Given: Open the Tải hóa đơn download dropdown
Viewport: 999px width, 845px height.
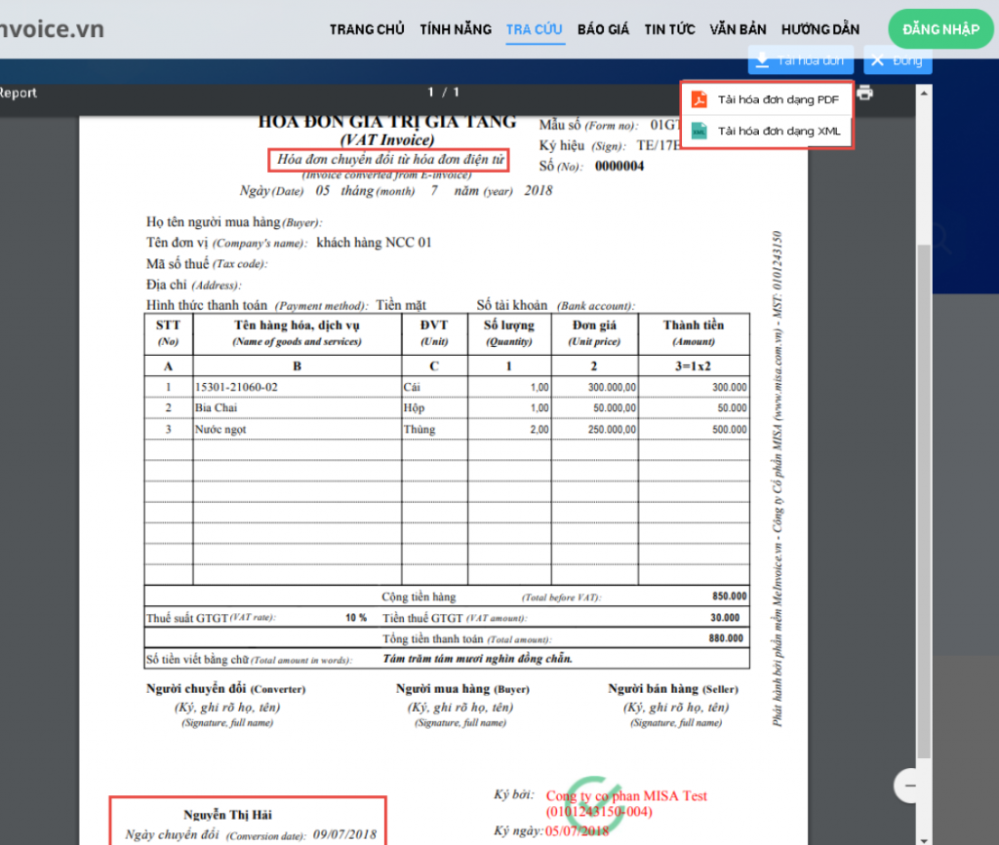Looking at the screenshot, I should click(x=801, y=60).
